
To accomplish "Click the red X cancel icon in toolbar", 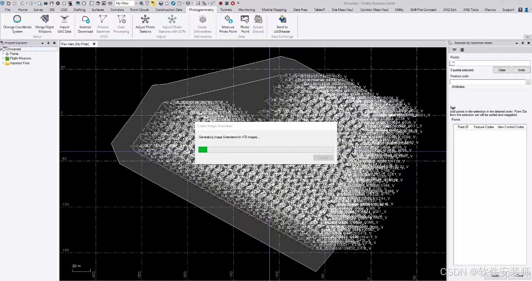I will [233, 3].
